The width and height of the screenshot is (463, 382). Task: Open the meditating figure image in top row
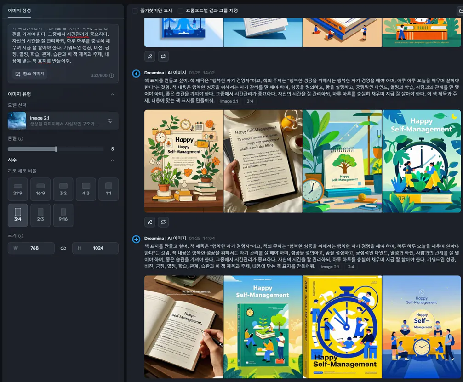183,33
